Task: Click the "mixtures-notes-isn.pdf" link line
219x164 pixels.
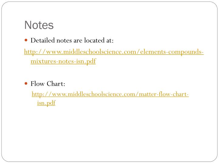Action: (x=63, y=61)
